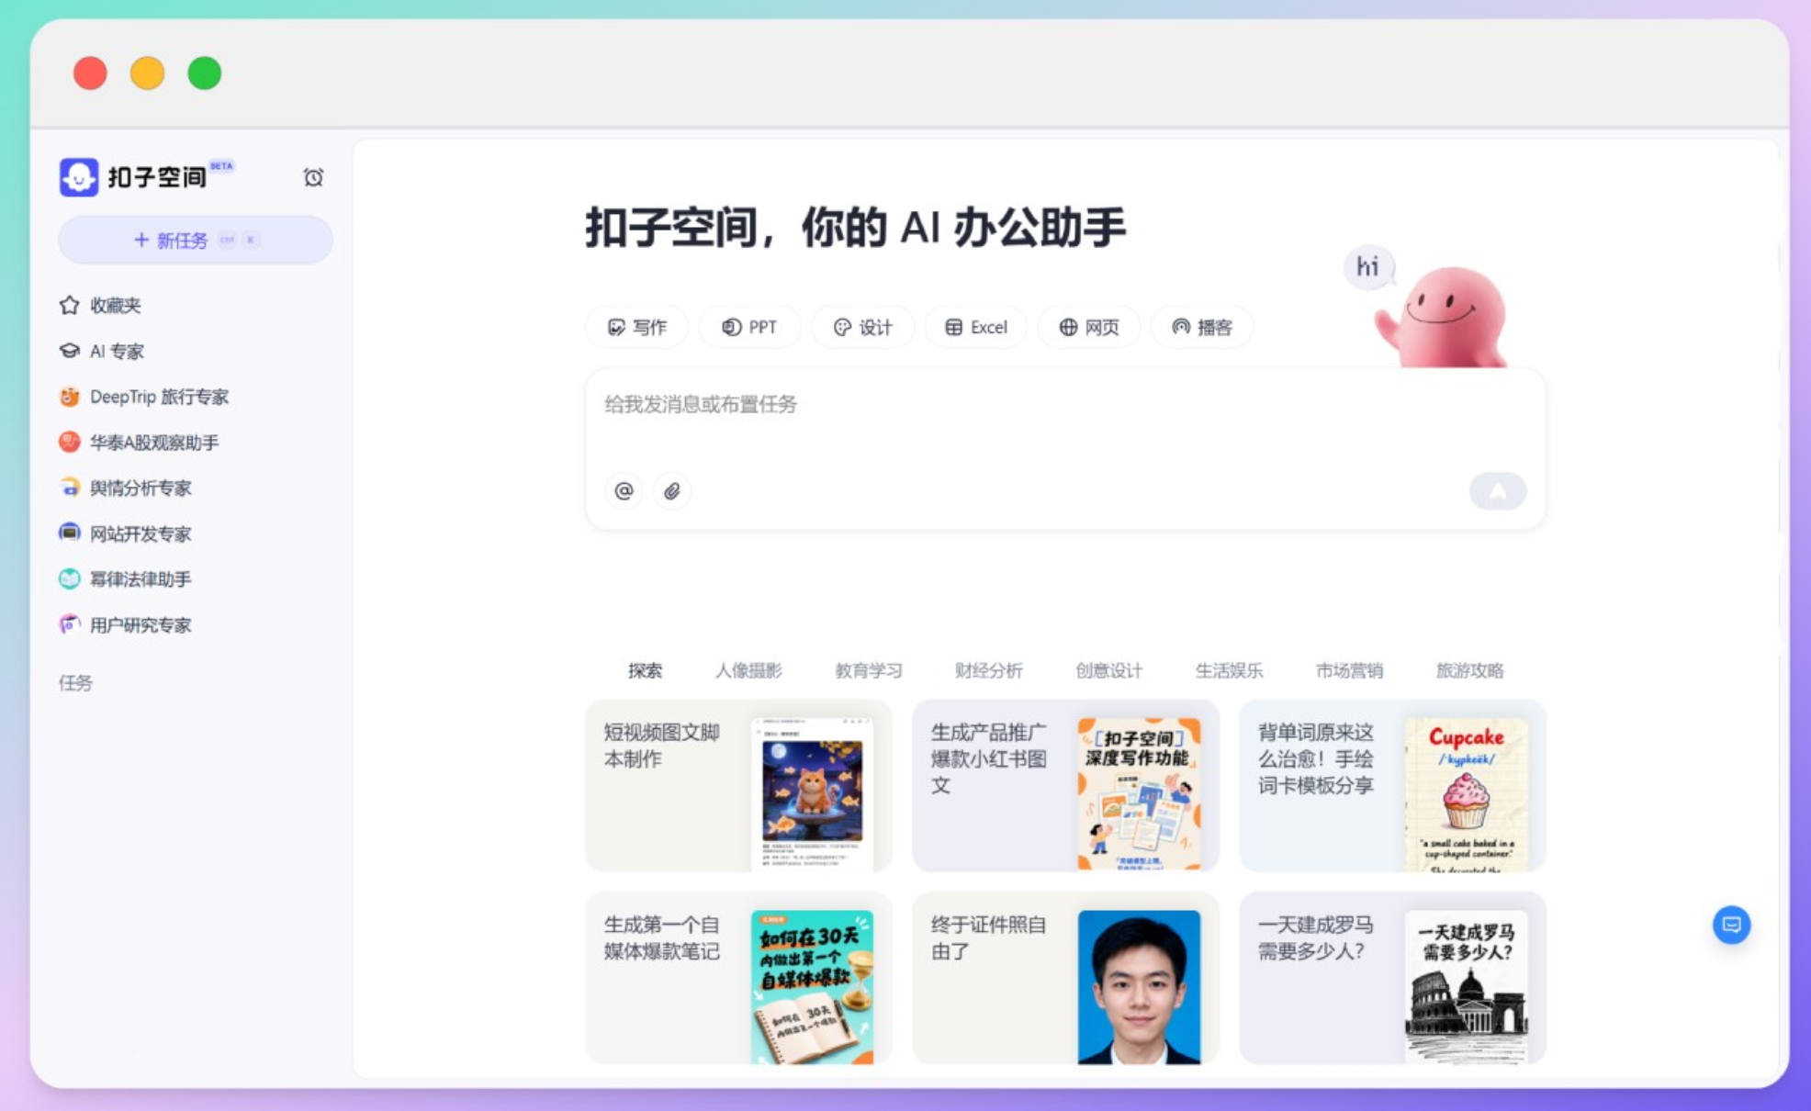The image size is (1811, 1111).
Task: Open DeepTrip 旅行专家 from the sidebar
Action: (x=144, y=397)
